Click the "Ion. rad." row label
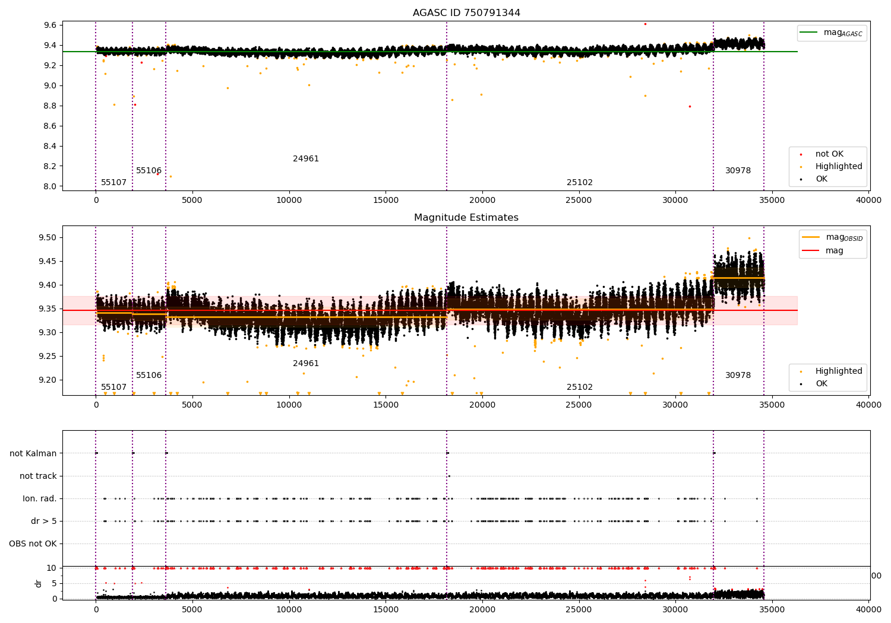Viewport: 891px width, 623px height. click(40, 499)
